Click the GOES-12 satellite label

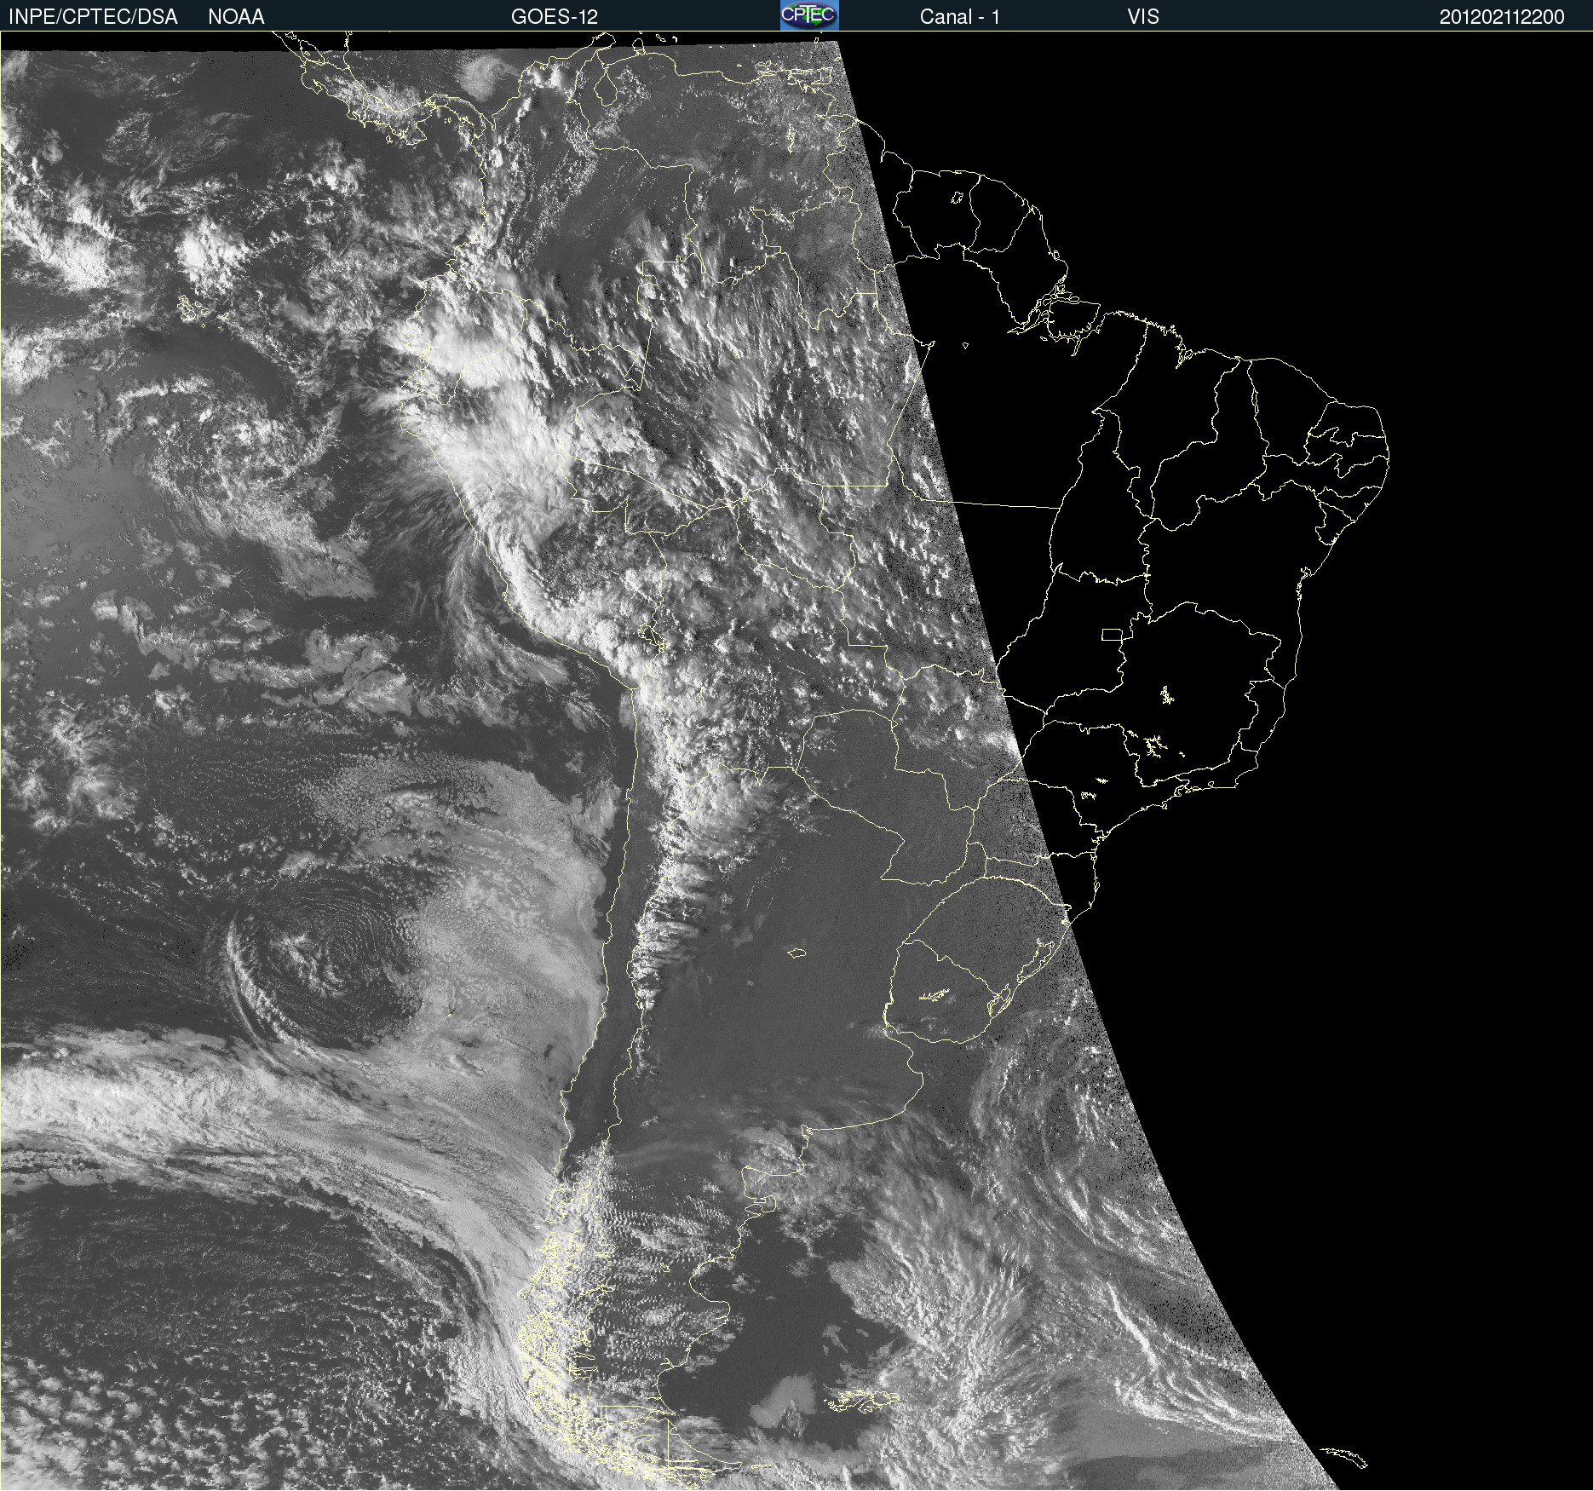(x=555, y=17)
